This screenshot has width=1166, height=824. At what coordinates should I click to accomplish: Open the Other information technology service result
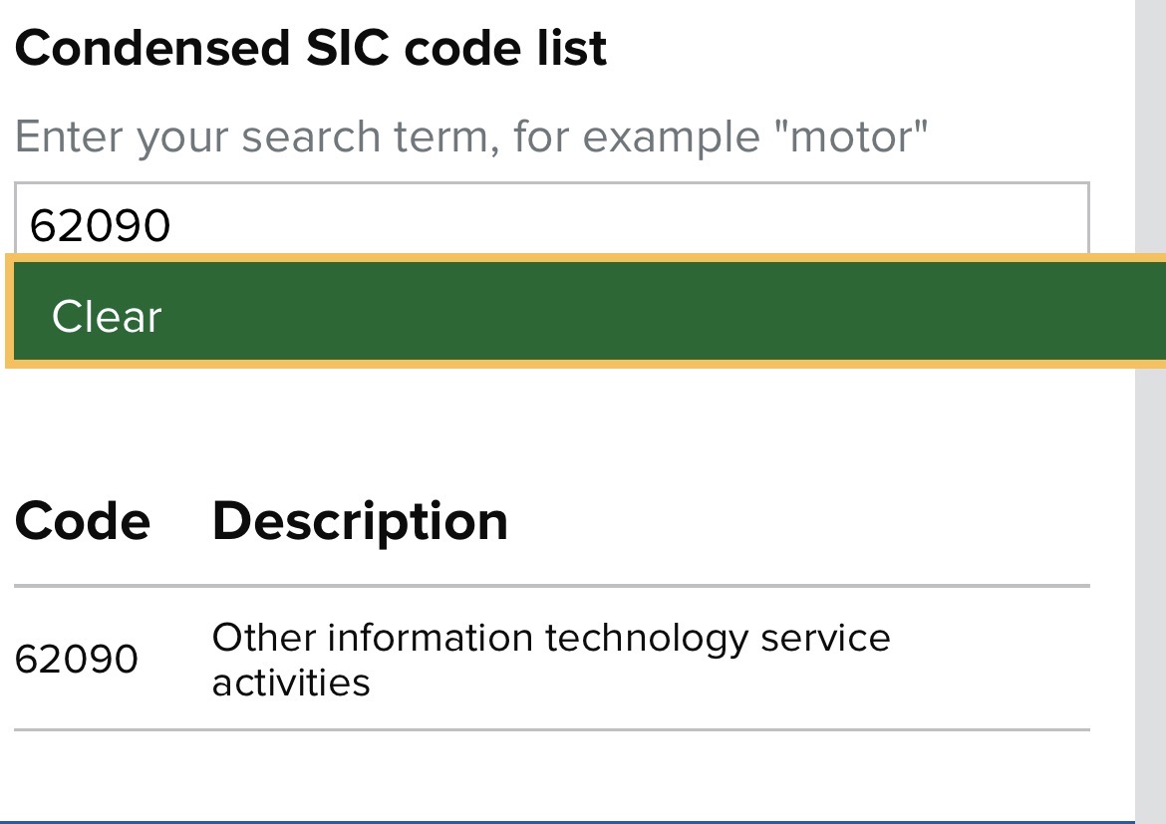point(551,660)
